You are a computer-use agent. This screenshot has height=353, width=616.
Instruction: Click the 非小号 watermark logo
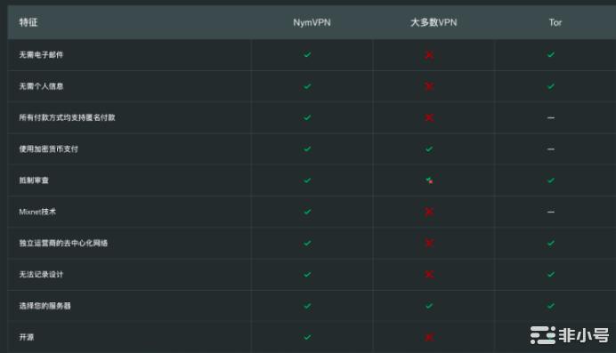(570, 335)
